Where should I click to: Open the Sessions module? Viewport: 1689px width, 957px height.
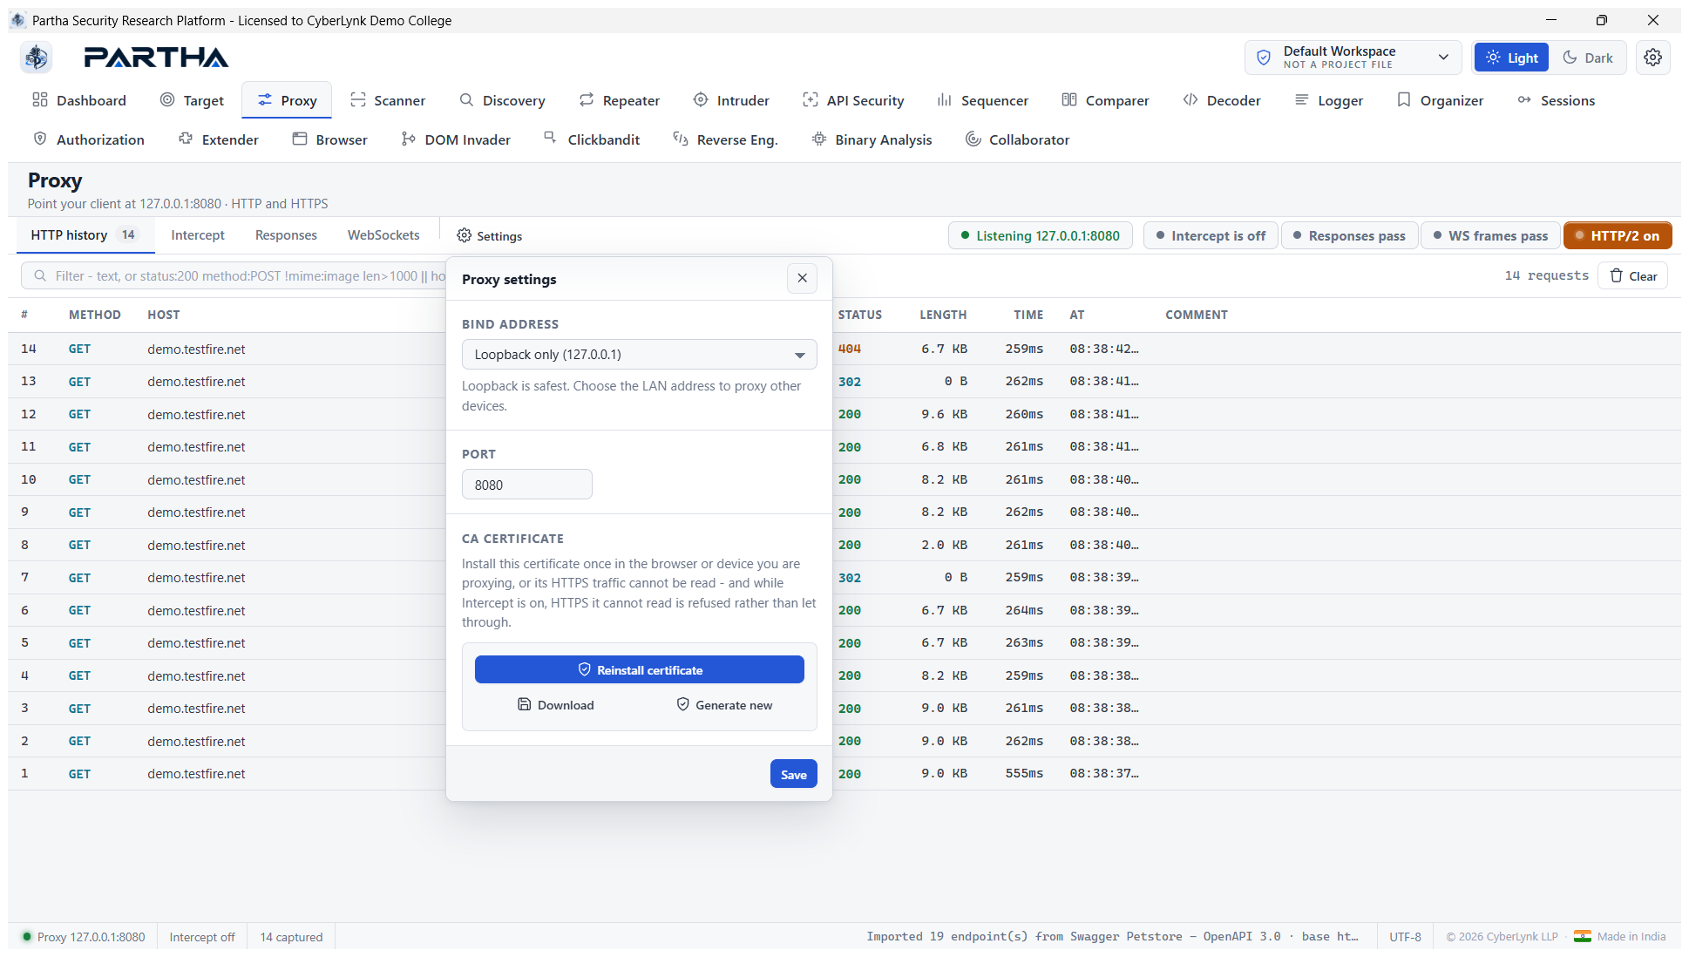[x=1557, y=100]
